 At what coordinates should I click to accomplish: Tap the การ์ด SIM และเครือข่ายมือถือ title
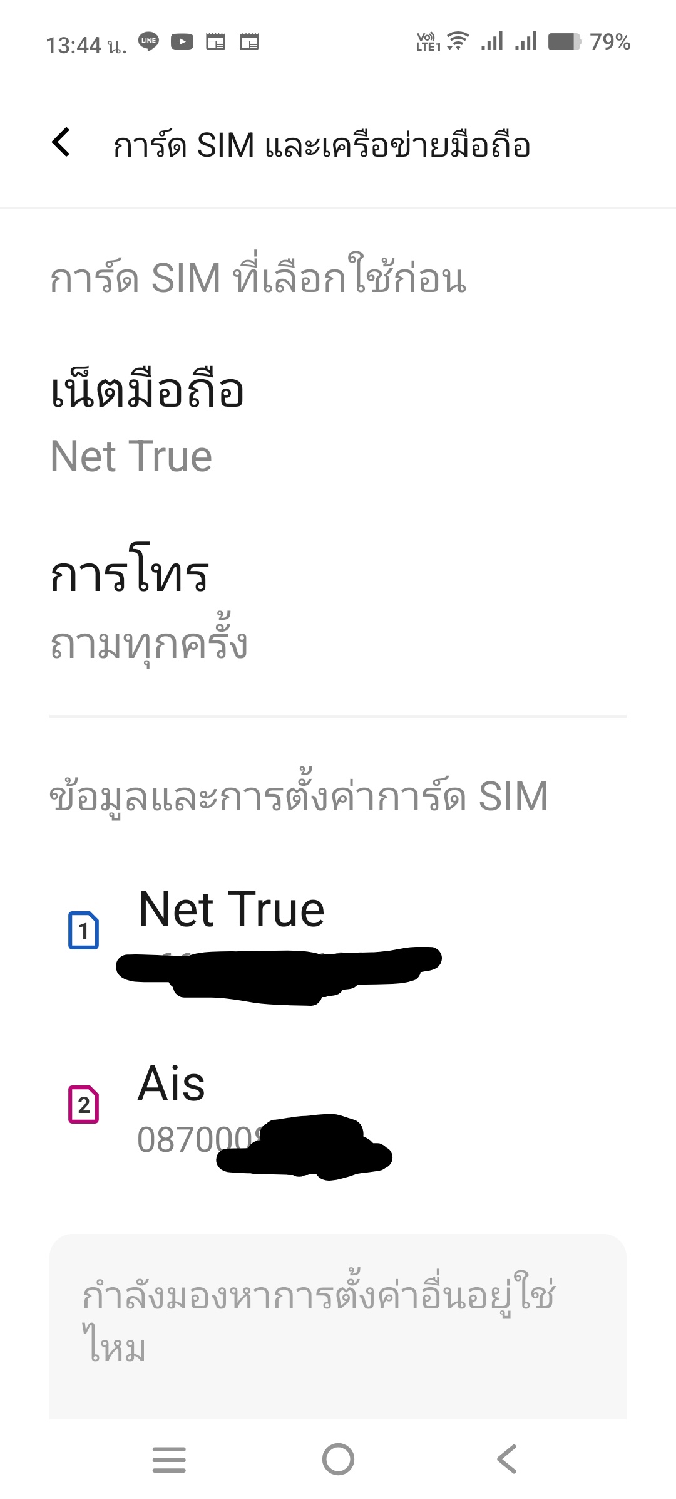pos(322,145)
